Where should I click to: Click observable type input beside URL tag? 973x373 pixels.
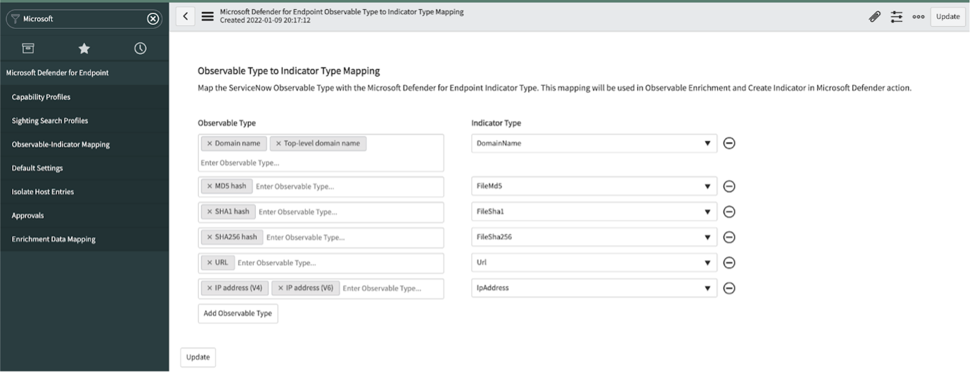[339, 263]
